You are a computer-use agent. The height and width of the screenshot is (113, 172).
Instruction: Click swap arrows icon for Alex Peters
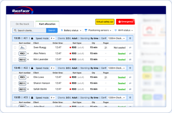click(130, 54)
